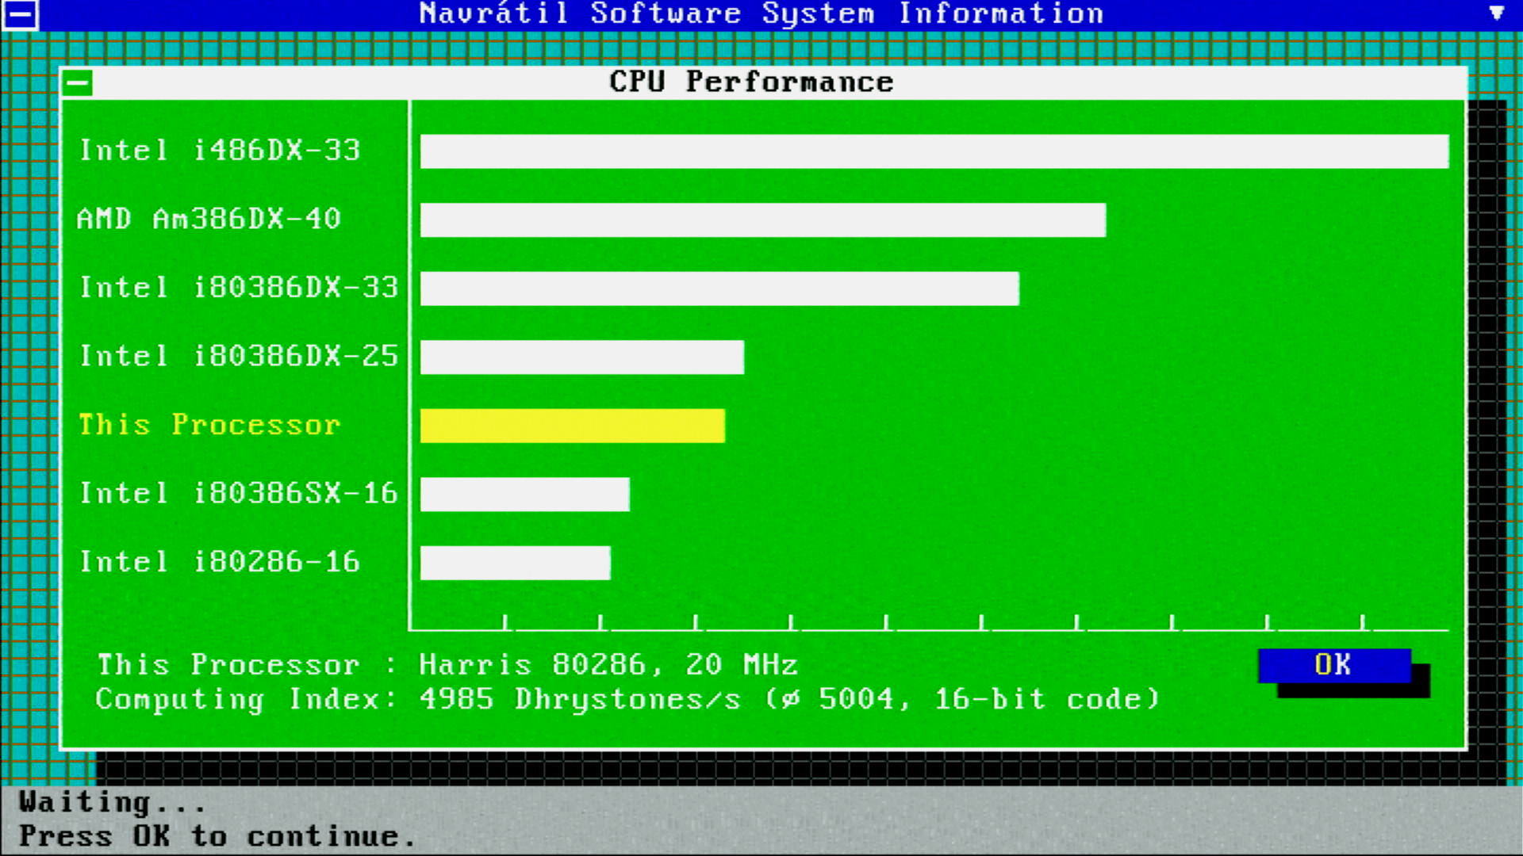The height and width of the screenshot is (856, 1523).
Task: Click the Intel i486DX-33 performance bar
Action: pos(934,151)
